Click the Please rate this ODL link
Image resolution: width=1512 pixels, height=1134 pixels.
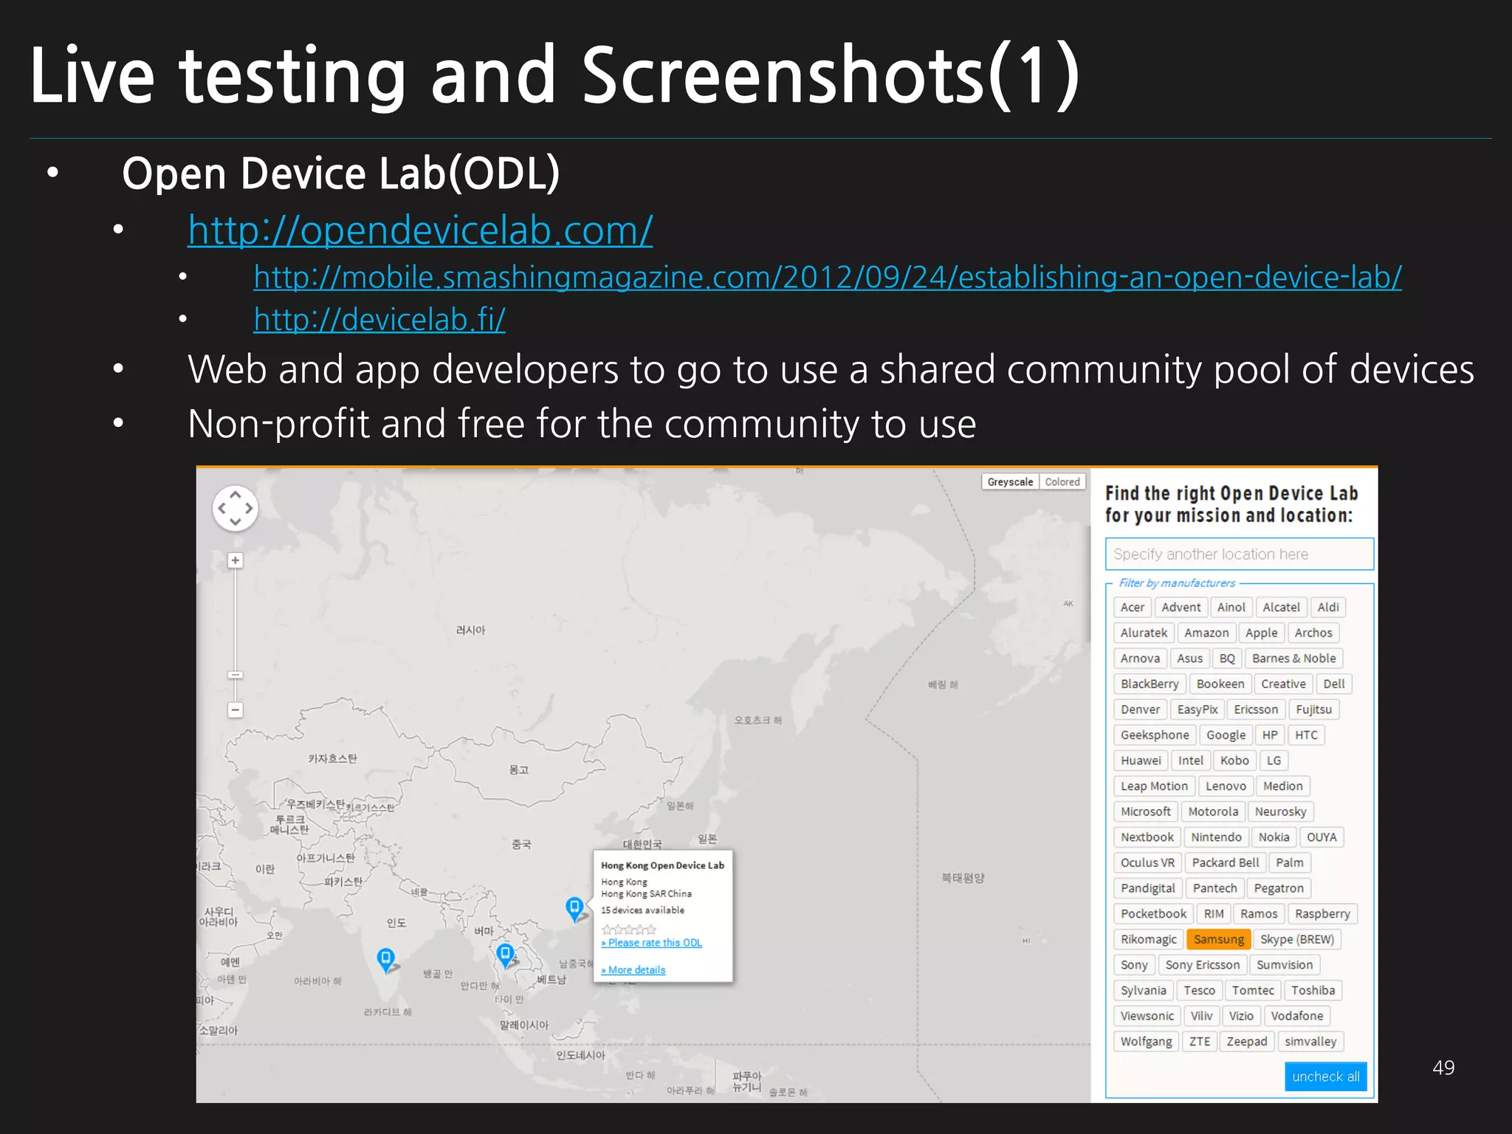click(652, 943)
